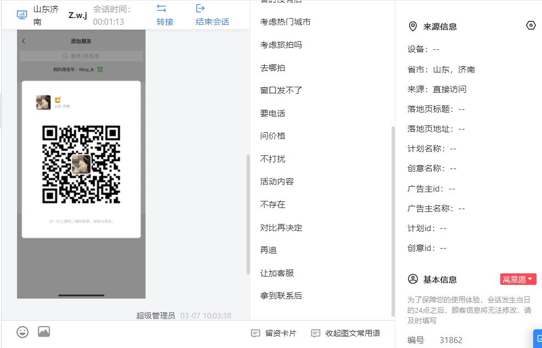This screenshot has height=348, width=542.
Task: Click the 添加朋友 title in the screenshot
Action: (81, 41)
